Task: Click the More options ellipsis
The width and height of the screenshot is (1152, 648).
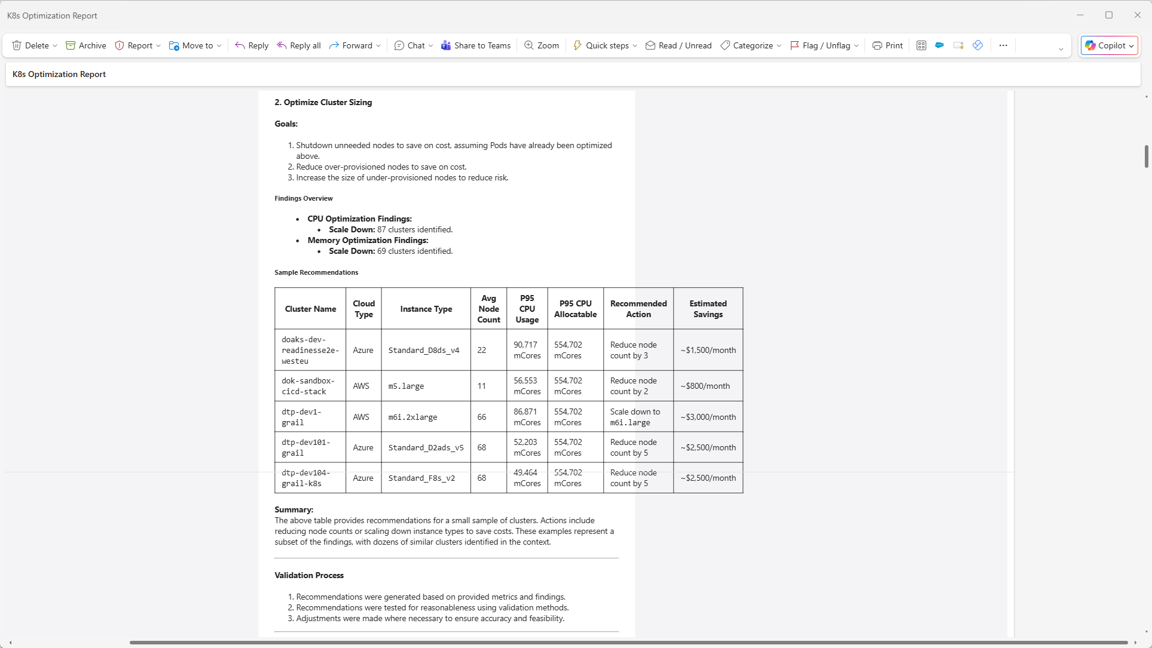Action: pos(1003,45)
